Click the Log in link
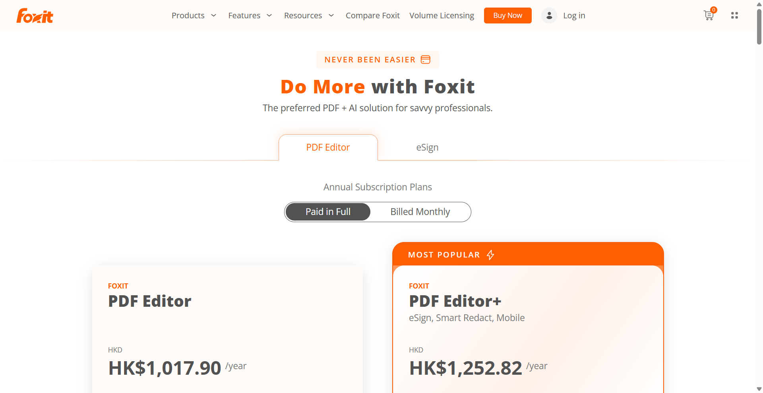Viewport: 763px width, 393px height. pos(574,15)
